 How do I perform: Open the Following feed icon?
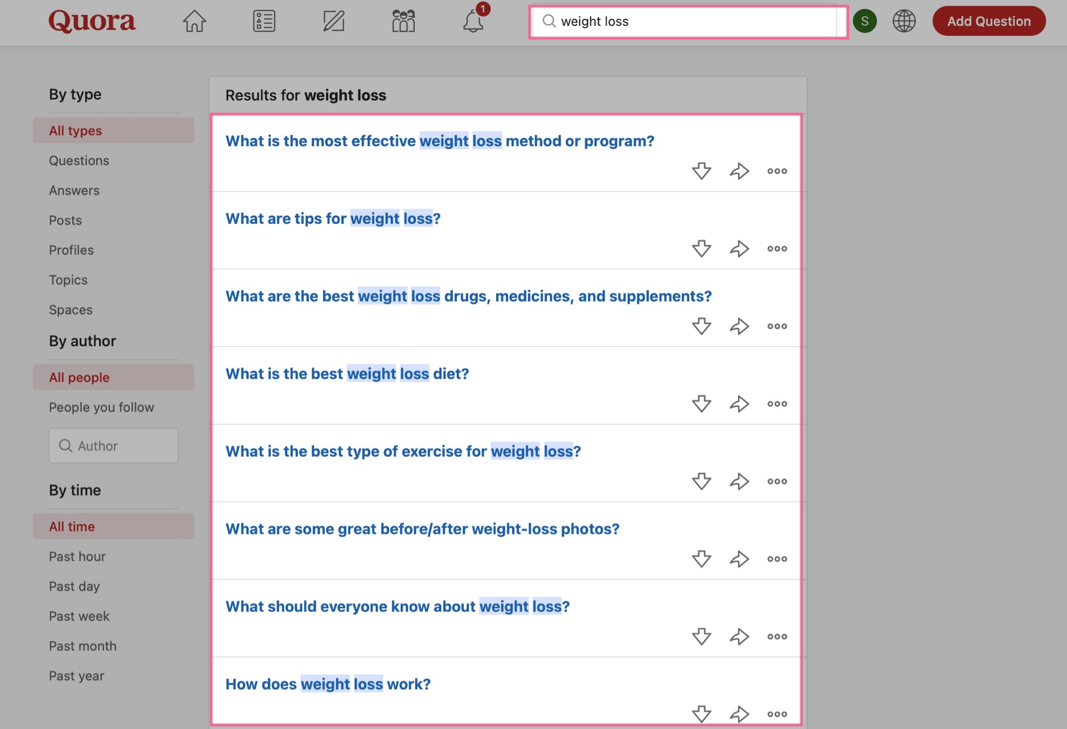coord(264,21)
